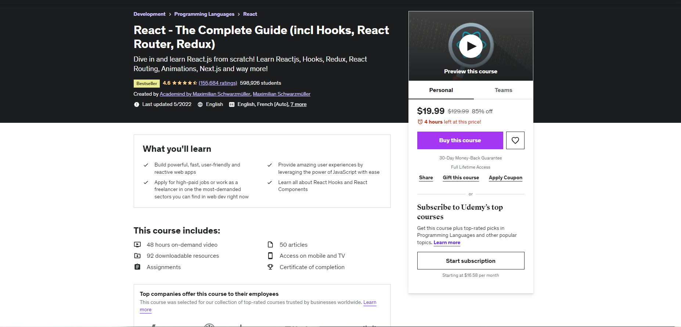Click the mobile access phone icon
Image resolution: width=681 pixels, height=327 pixels.
click(x=270, y=256)
